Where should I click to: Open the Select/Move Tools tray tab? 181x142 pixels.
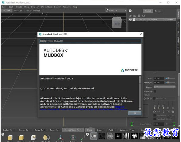[x=73, y=130]
